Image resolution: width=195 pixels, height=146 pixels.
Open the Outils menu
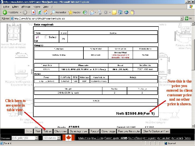(46, 7)
